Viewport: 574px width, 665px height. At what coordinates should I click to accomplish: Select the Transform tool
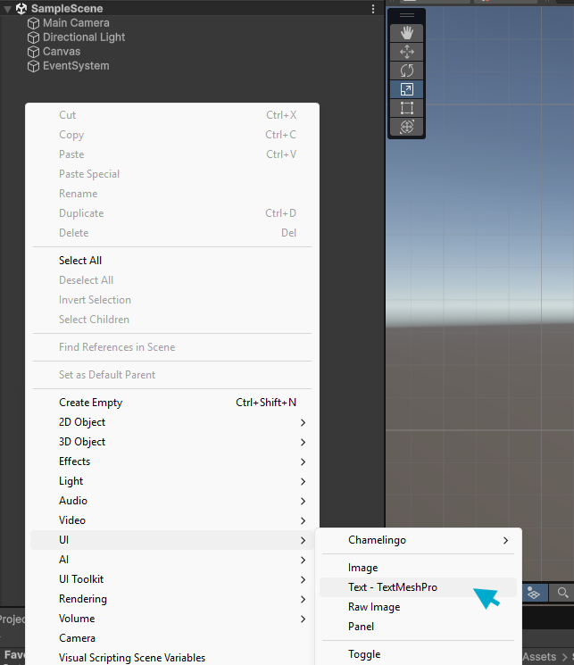tap(407, 127)
